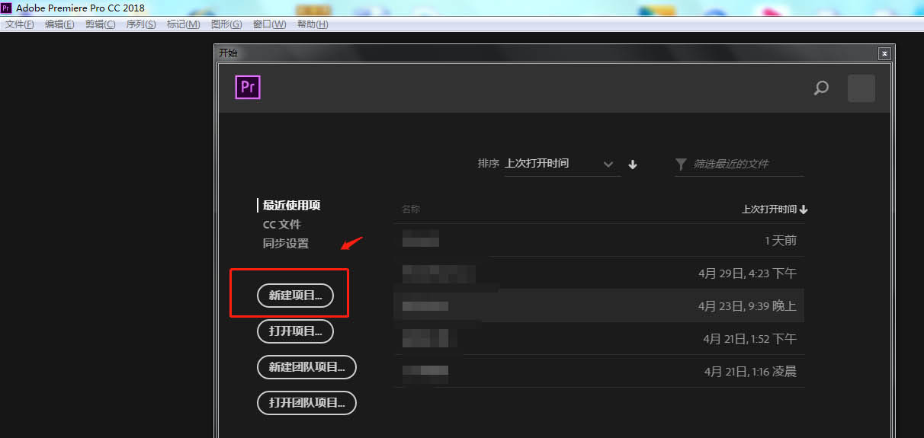Click the Premiere Pro title bar app icon
The height and width of the screenshot is (438, 924).
(x=6, y=8)
